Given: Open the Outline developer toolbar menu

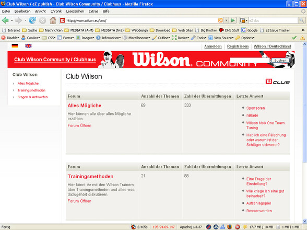Looking at the screenshot, I should click(x=161, y=38).
